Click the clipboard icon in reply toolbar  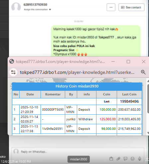click(x=111, y=159)
